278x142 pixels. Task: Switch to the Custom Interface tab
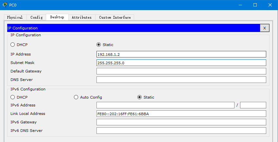[x=115, y=17]
